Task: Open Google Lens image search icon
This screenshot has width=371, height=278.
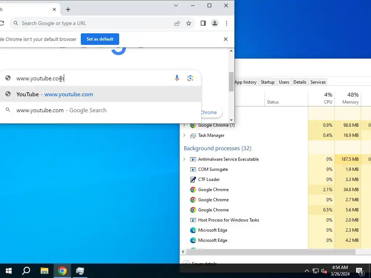Action: click(190, 78)
